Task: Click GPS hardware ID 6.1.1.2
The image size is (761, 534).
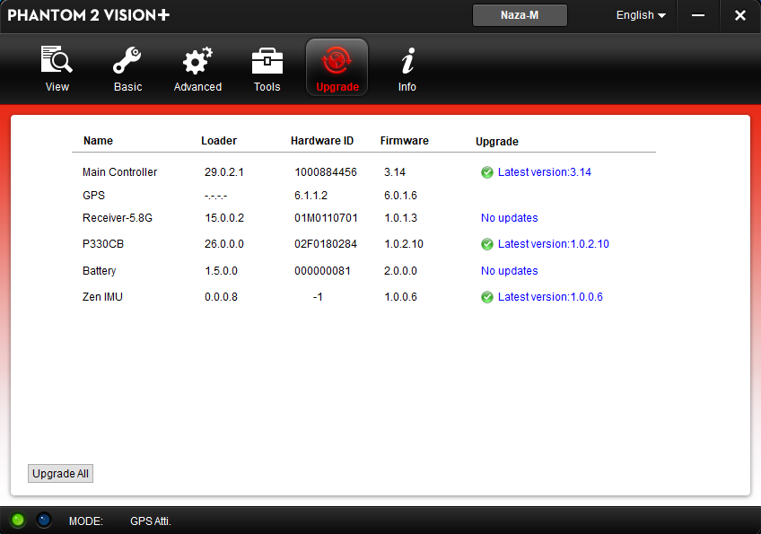Action: 311,196
